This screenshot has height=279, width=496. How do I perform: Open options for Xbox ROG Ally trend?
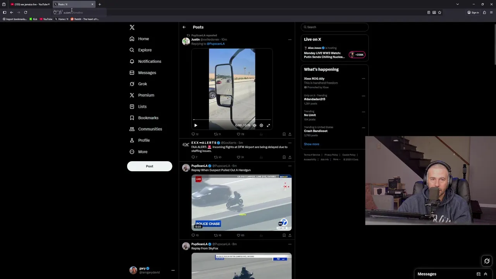pos(363,79)
